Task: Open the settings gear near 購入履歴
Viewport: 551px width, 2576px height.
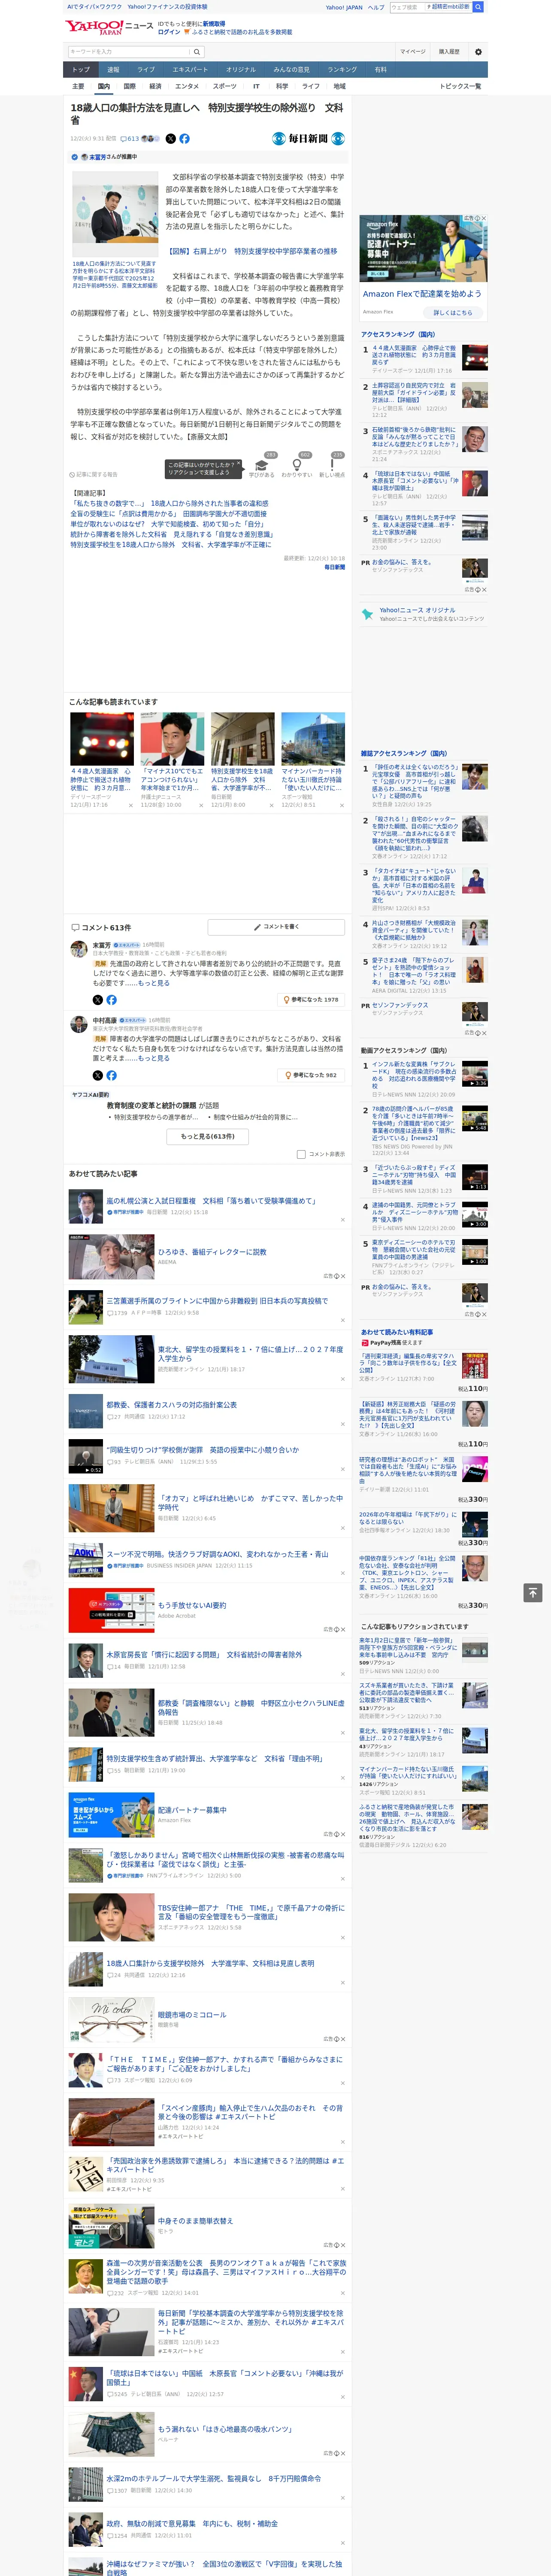Action: (x=478, y=51)
